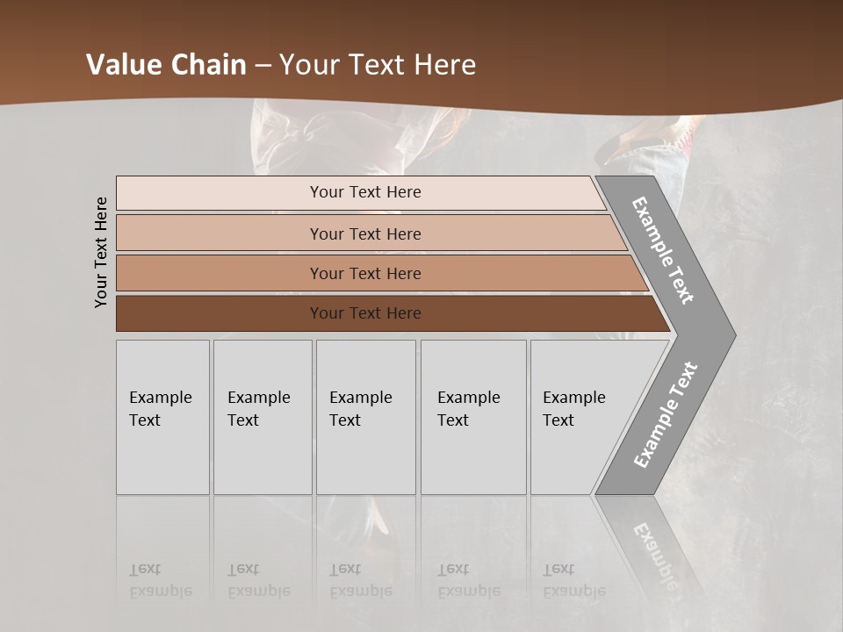
Task: Select the fourth 'Example Text' box
Action: (x=472, y=418)
